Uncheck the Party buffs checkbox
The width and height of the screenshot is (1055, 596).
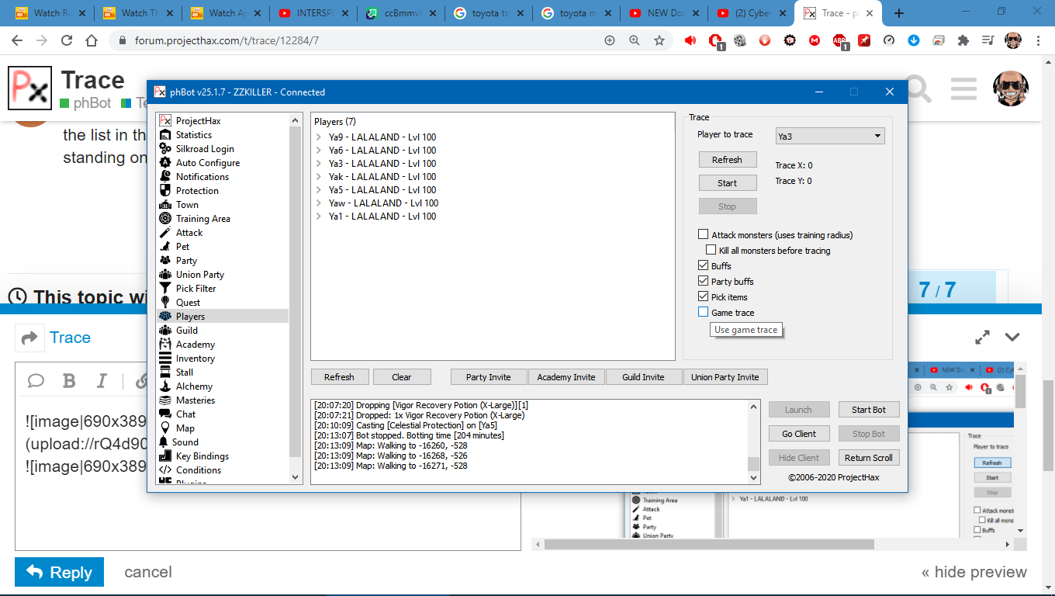coord(704,281)
